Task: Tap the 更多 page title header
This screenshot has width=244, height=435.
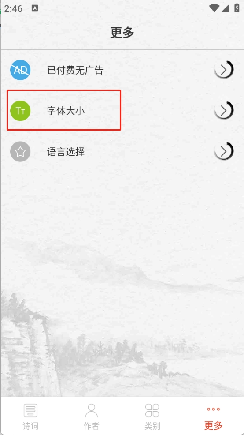Action: pos(122,33)
